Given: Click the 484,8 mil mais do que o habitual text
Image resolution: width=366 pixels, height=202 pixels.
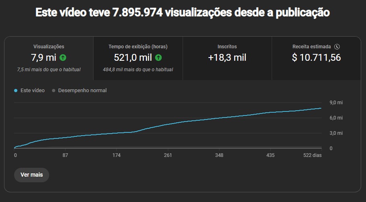Looking at the screenshot, I should point(138,70).
